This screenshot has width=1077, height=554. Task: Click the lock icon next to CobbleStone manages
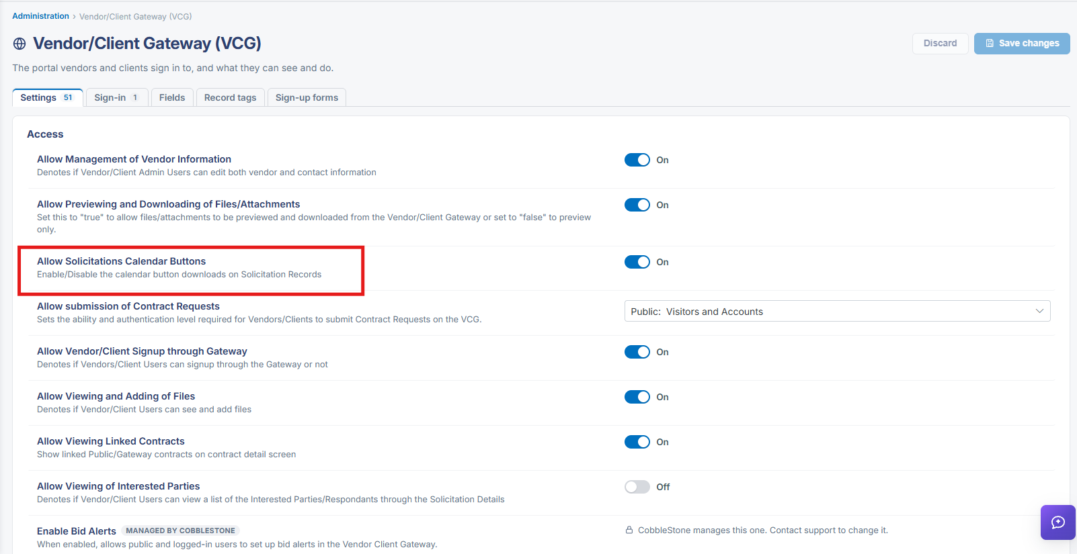(629, 530)
